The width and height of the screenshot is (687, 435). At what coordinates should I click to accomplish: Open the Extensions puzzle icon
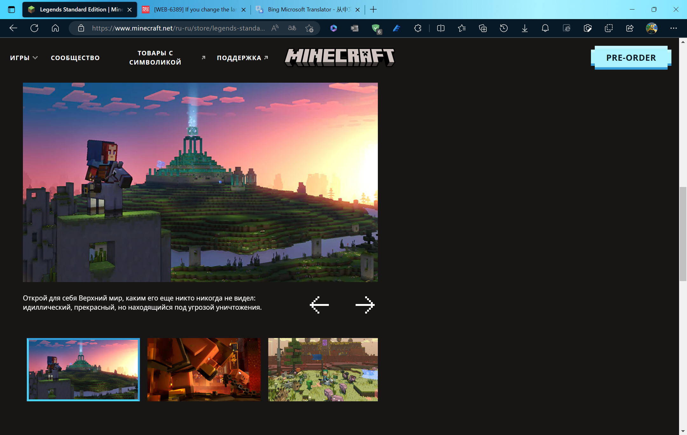tap(418, 28)
